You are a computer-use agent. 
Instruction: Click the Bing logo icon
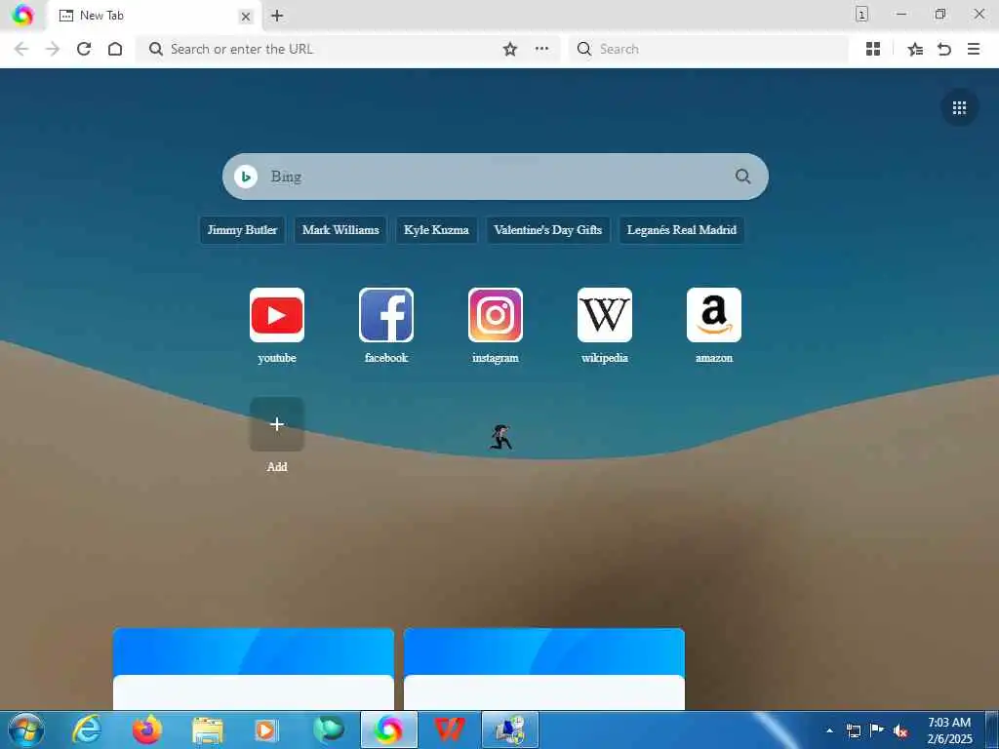click(246, 177)
